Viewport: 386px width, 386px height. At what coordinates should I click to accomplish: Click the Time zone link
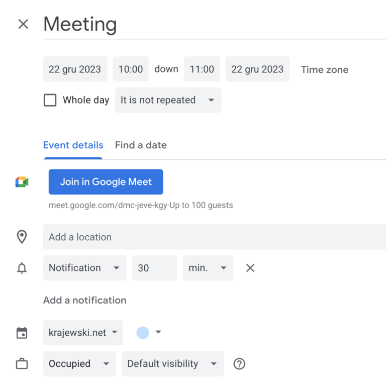click(x=325, y=70)
